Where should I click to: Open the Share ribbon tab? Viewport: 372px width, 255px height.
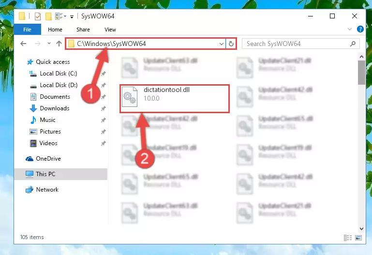coord(83,30)
